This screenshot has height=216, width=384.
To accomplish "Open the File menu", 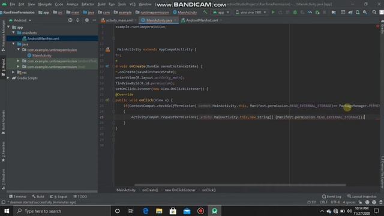I will [x=12, y=4].
